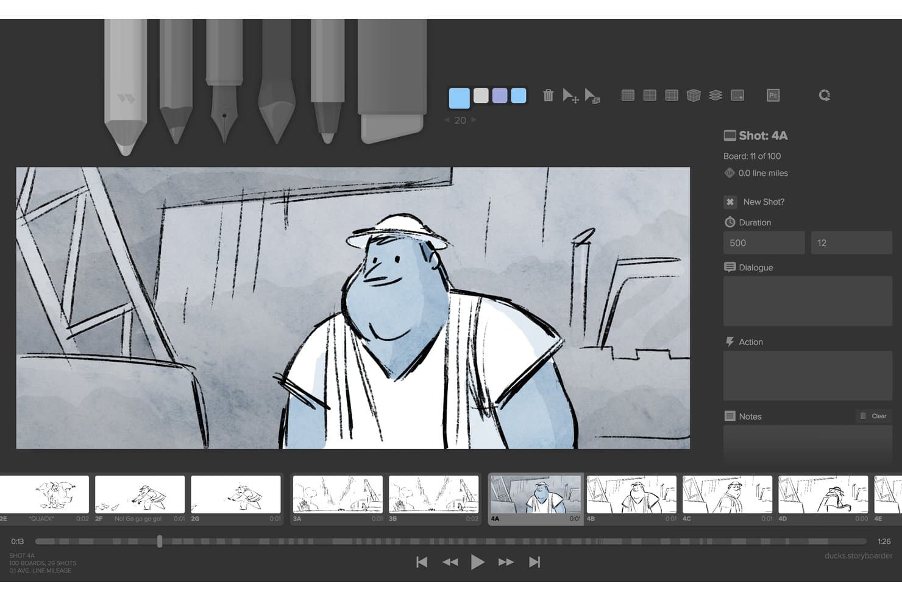
Task: Jump to first board button
Action: [422, 562]
